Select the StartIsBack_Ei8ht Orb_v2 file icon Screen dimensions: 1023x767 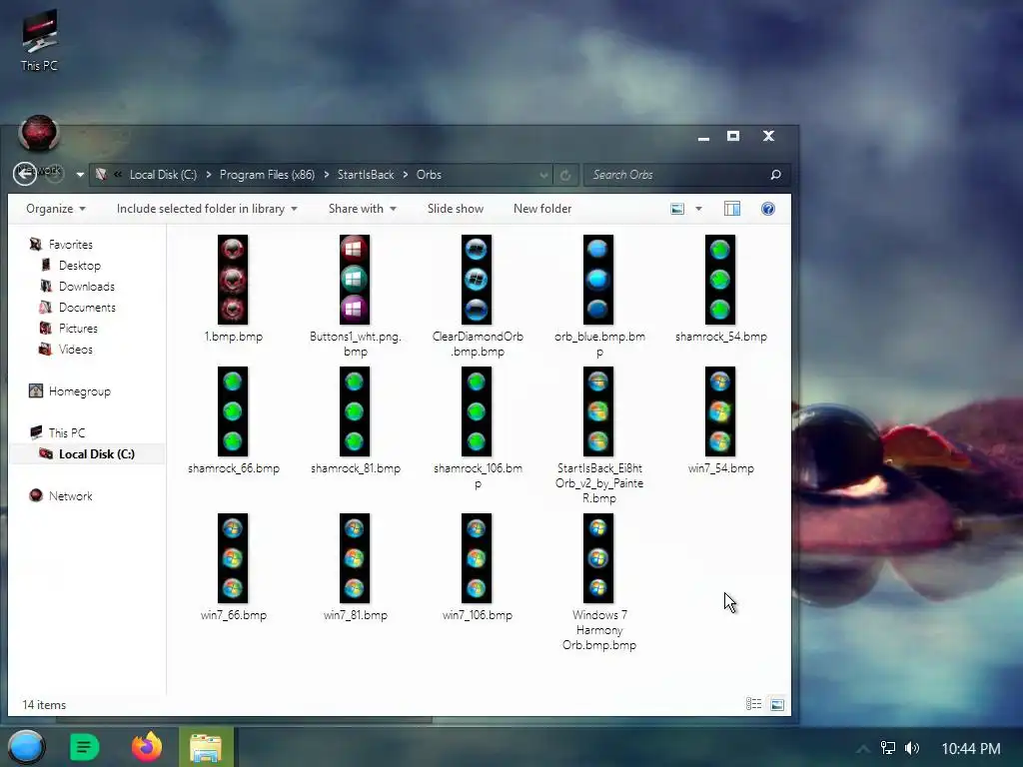(x=598, y=410)
